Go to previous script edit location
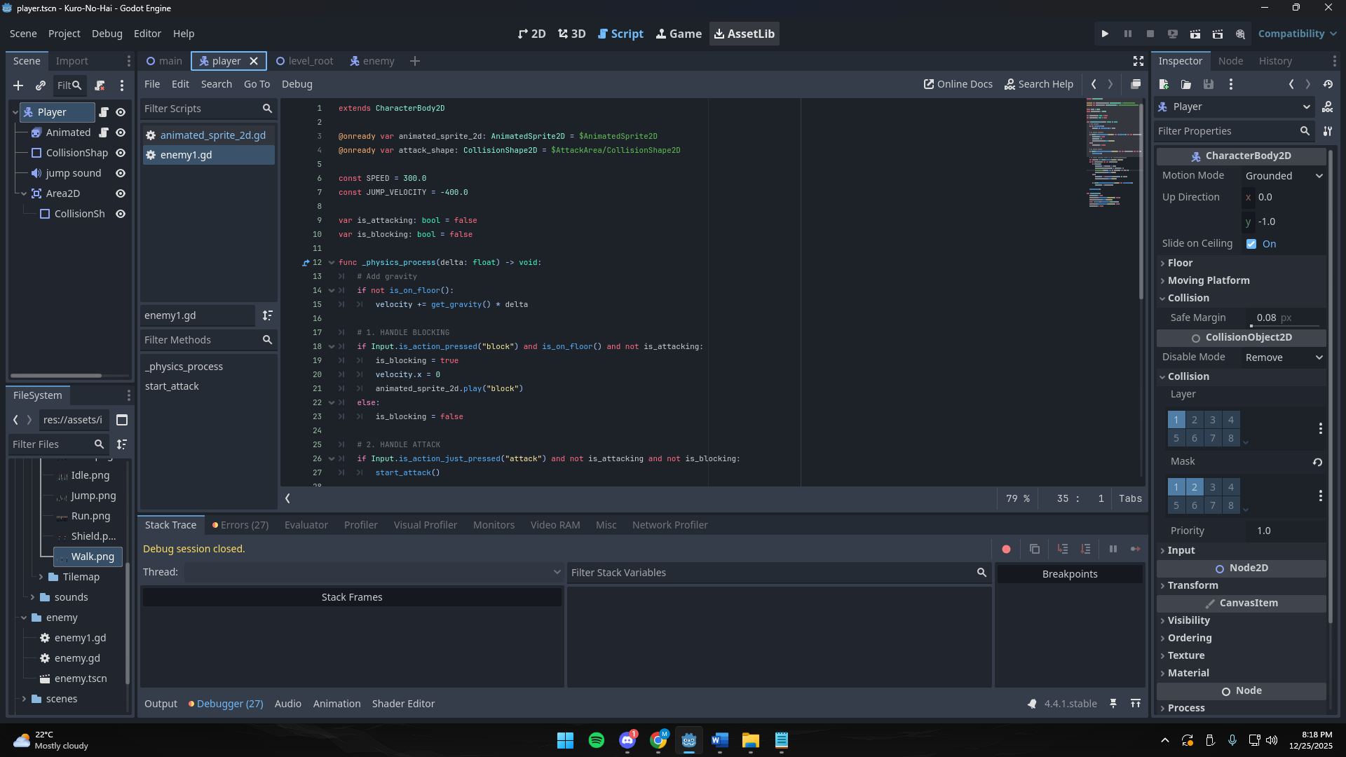Viewport: 1346px width, 757px height. point(1094,84)
